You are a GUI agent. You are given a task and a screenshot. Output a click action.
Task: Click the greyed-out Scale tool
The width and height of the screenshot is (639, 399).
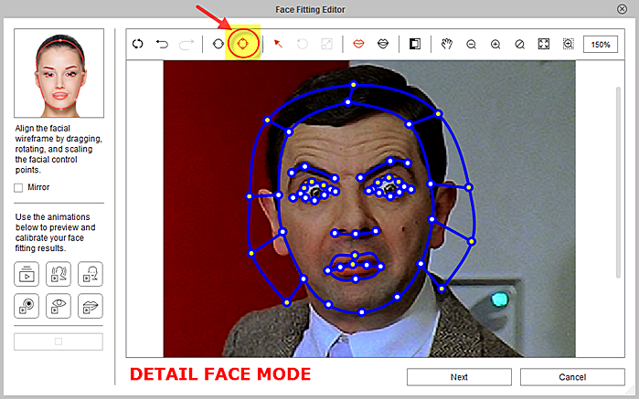point(326,44)
